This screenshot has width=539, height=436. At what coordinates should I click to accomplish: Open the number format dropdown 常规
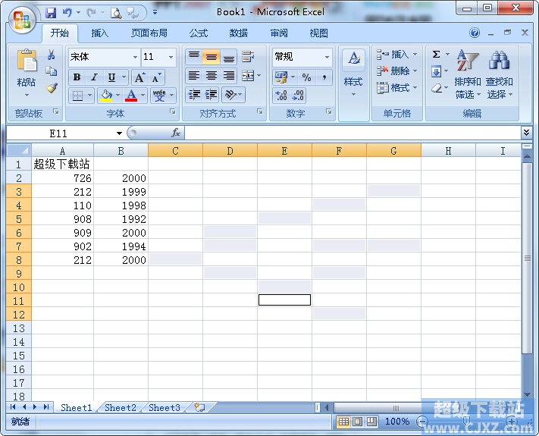[327, 57]
